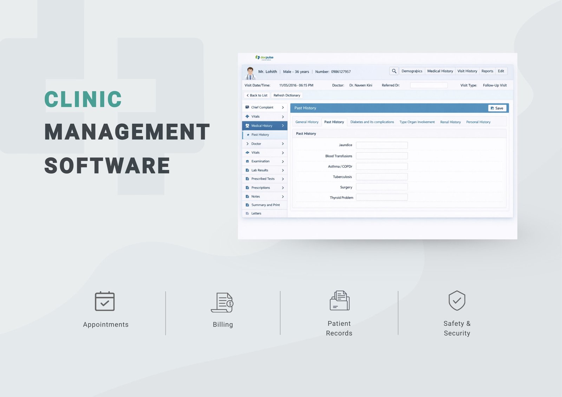Select Diabetes and its complications tab
Screen dimensions: 562x397
372,122
